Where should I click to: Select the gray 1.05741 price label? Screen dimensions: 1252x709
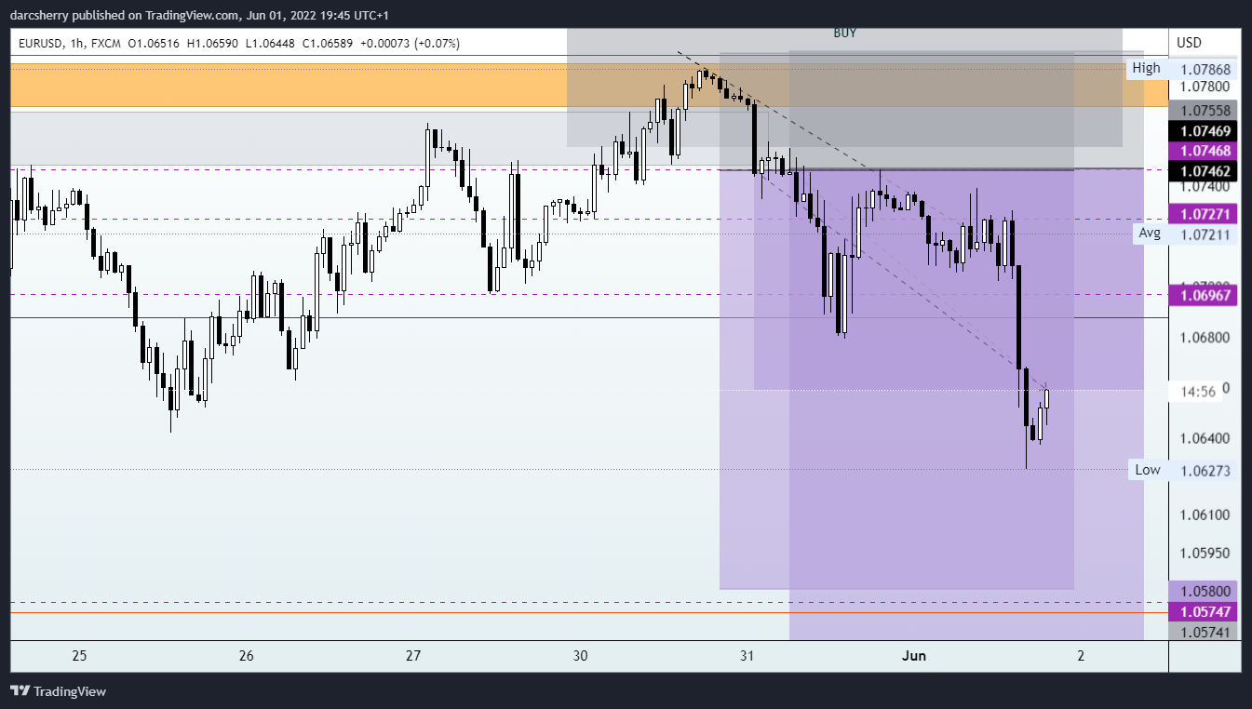point(1205,632)
